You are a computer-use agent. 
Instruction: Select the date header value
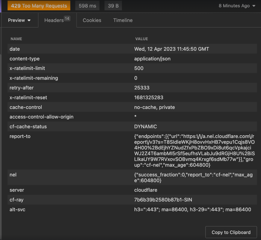tap(171, 49)
